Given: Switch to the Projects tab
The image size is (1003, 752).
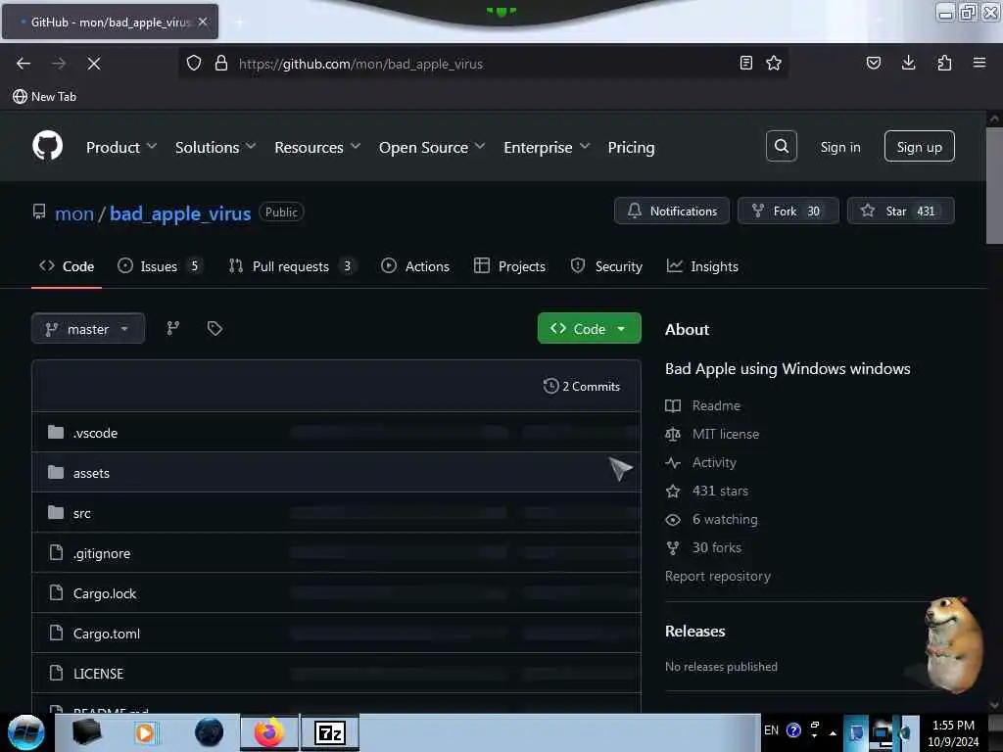Looking at the screenshot, I should (x=509, y=266).
